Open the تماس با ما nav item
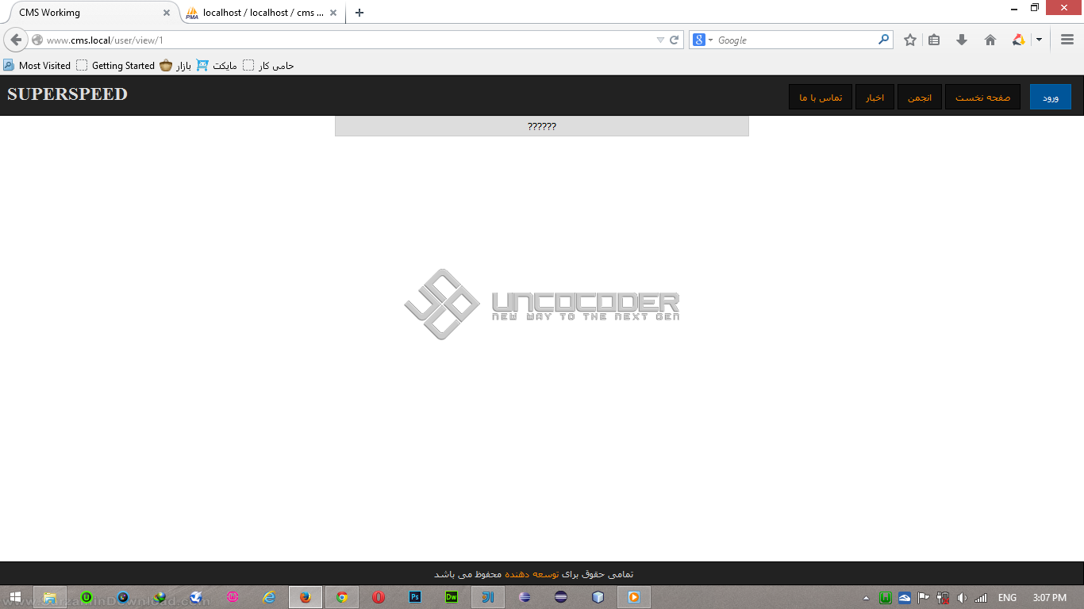This screenshot has height=609, width=1084. 821,97
